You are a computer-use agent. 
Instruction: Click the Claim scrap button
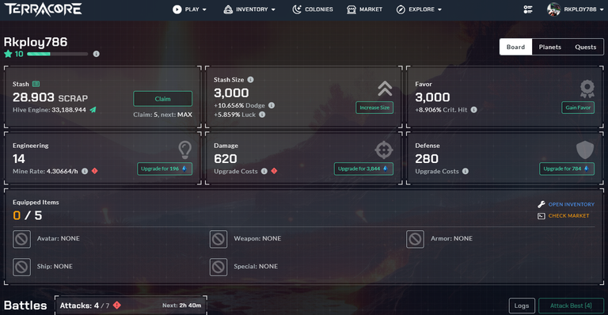click(x=163, y=99)
